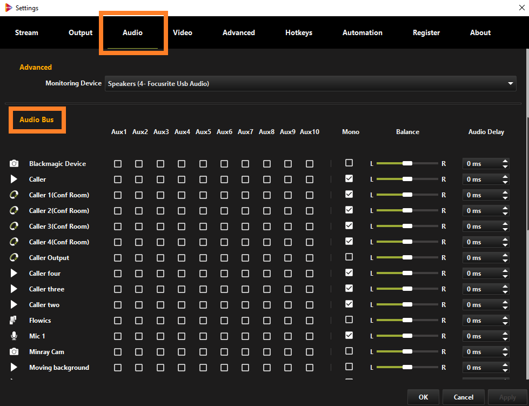Screen dimensions: 529x406
Task: Adjust the Balance slider for Caller four
Action: [407, 273]
